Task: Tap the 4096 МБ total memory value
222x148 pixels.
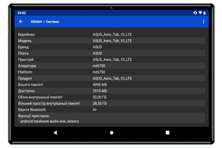Action: tap(100, 85)
